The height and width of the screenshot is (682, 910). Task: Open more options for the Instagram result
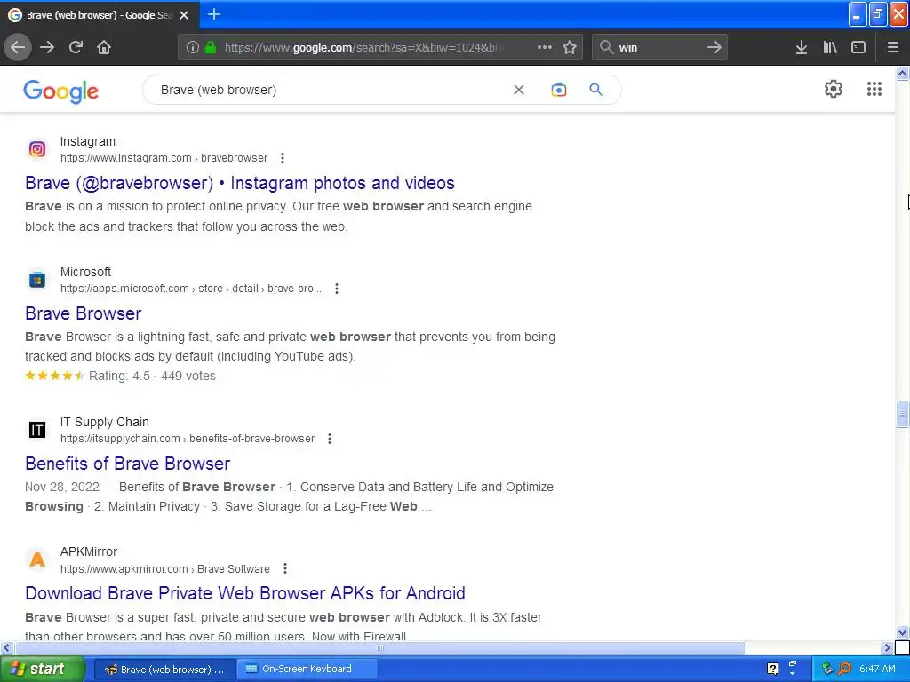pos(283,158)
